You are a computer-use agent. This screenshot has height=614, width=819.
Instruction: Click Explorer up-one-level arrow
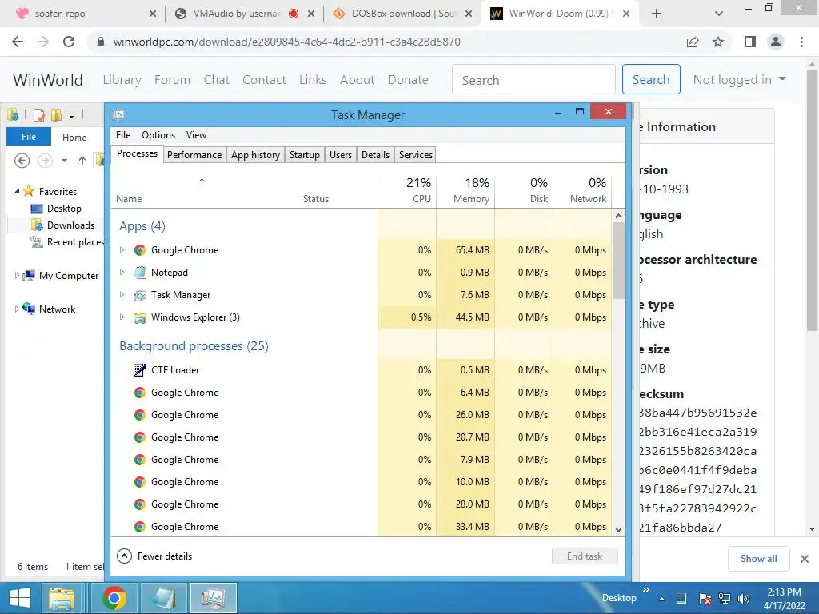point(82,161)
